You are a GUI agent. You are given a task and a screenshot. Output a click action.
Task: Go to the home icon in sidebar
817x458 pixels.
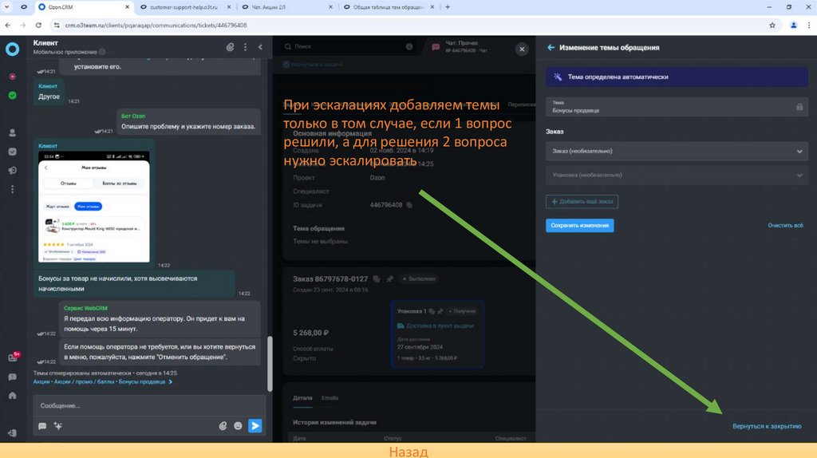[12, 396]
